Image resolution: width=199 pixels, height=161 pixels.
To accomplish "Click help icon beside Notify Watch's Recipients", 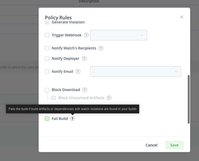I will point(101,48).
